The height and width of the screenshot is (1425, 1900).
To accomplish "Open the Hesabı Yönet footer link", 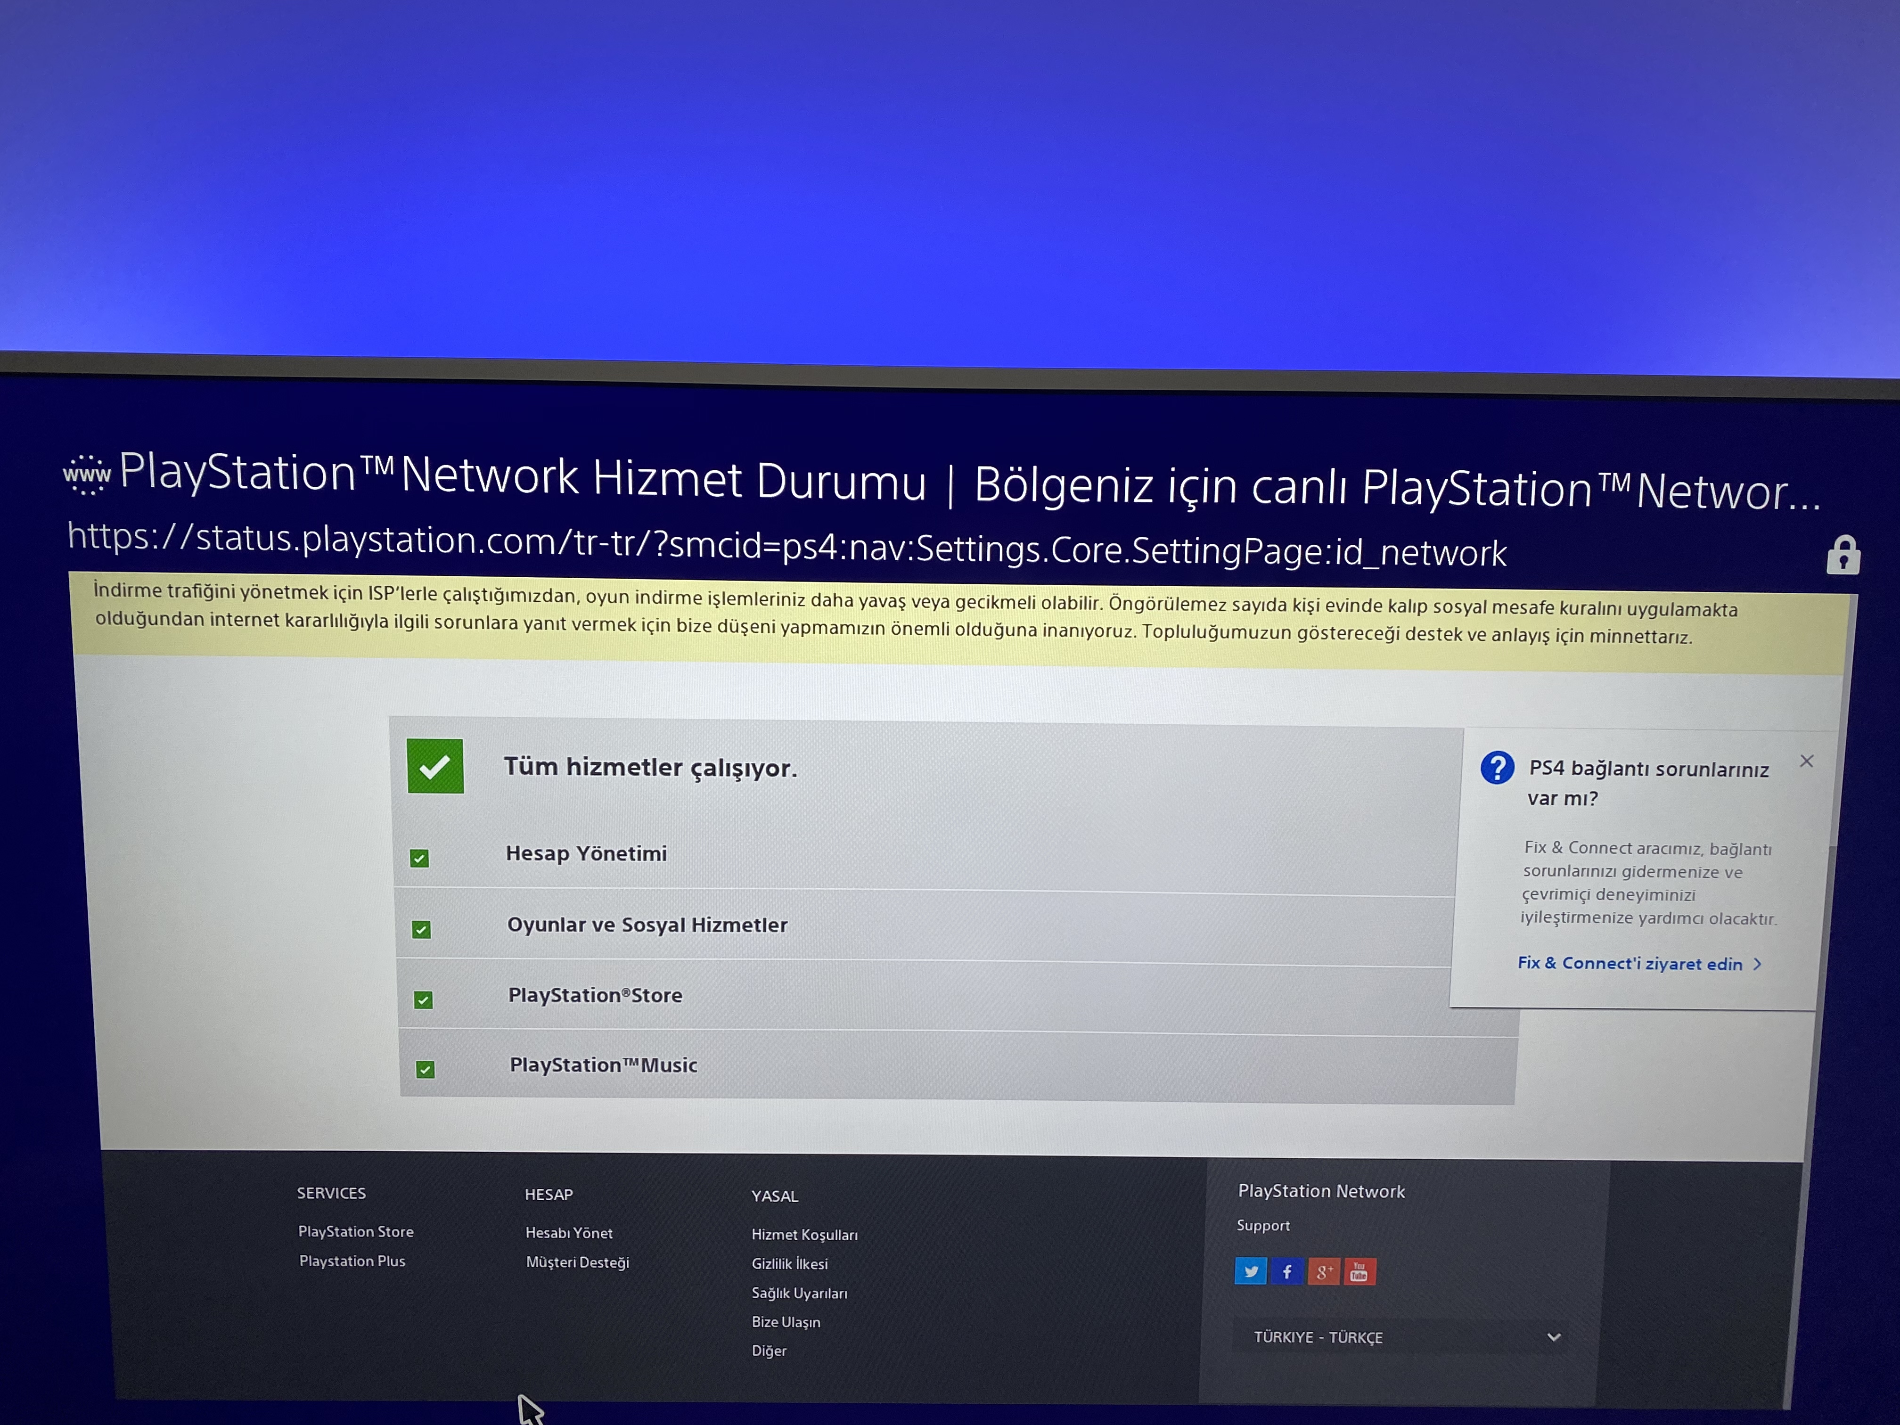I will pos(569,1233).
